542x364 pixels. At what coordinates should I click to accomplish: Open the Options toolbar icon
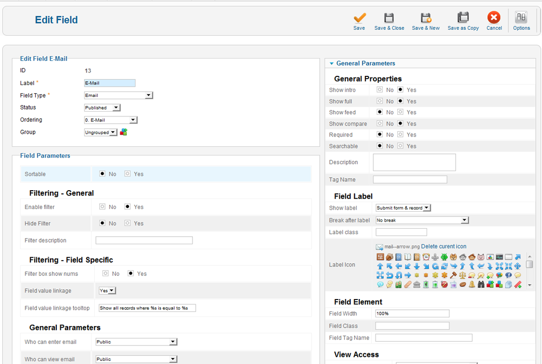coord(521,18)
